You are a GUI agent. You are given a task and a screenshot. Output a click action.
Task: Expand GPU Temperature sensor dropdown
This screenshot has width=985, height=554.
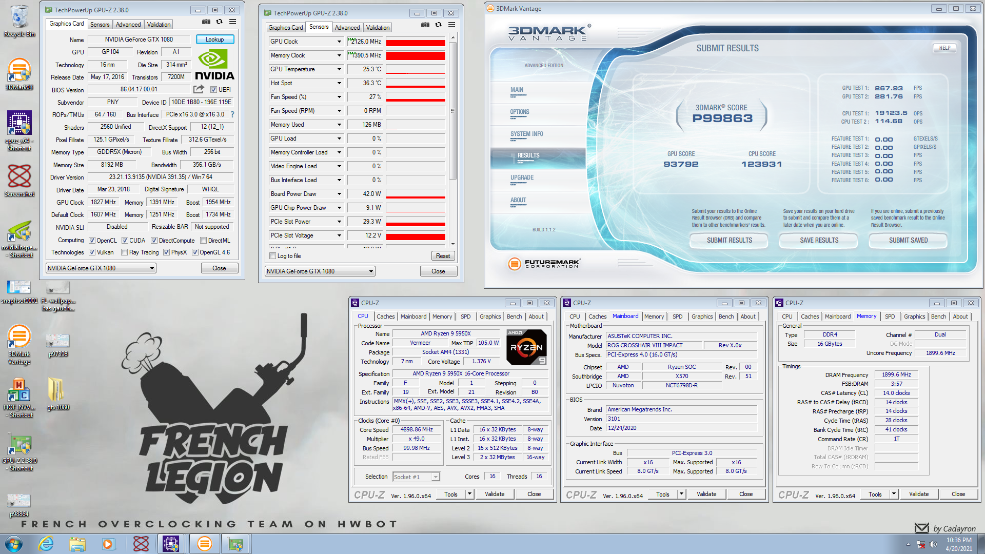click(x=339, y=69)
